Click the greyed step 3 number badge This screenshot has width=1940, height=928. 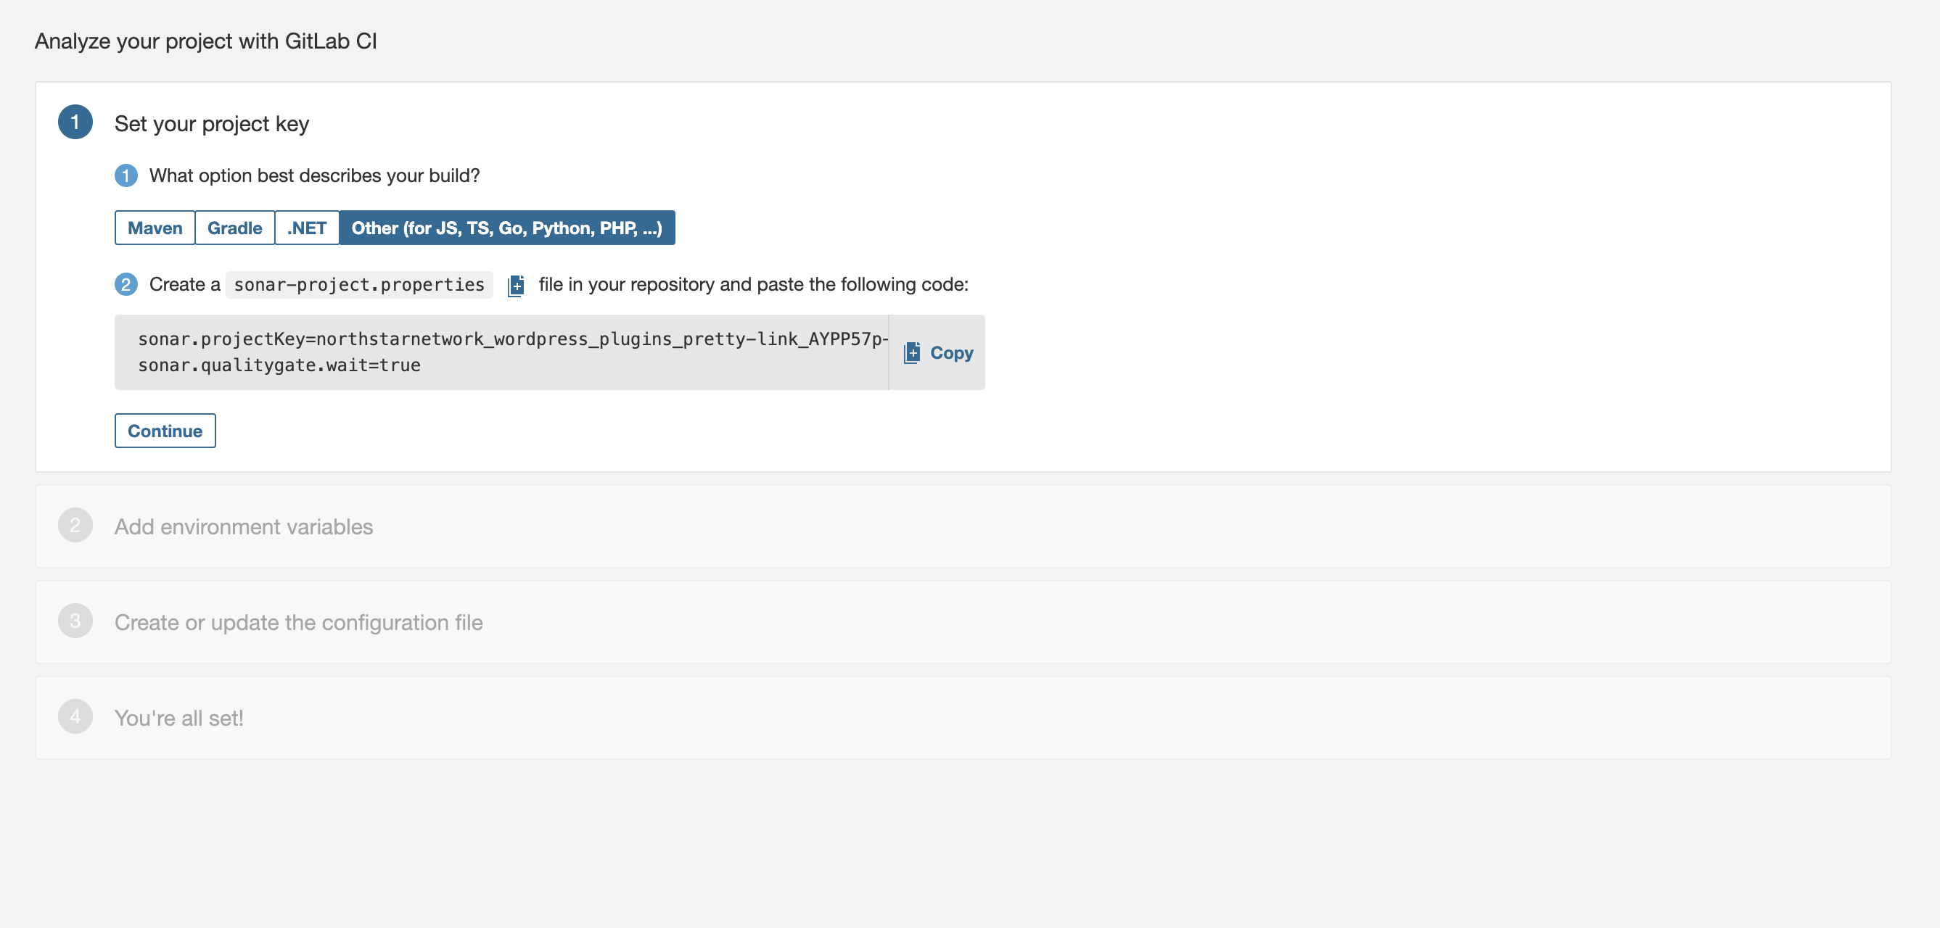(x=75, y=621)
